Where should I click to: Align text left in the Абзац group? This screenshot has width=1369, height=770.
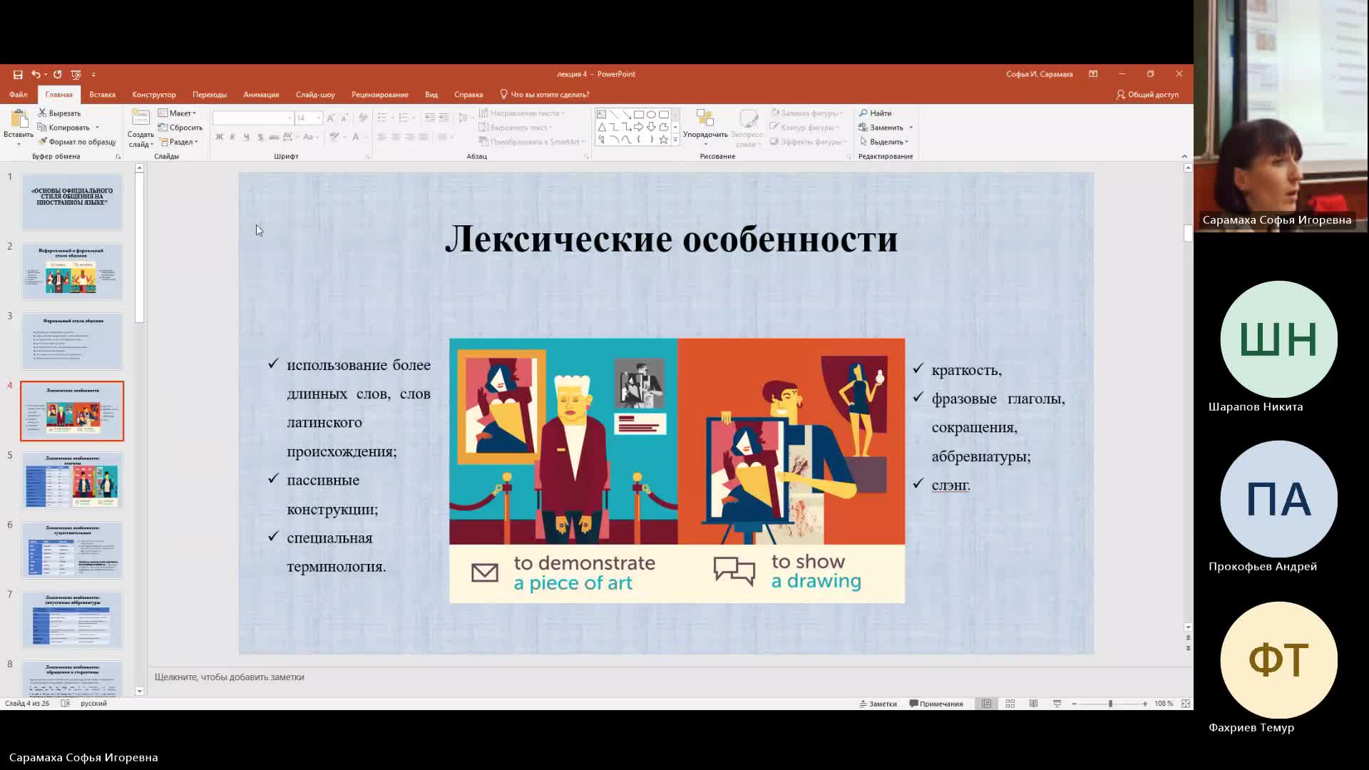coord(381,137)
